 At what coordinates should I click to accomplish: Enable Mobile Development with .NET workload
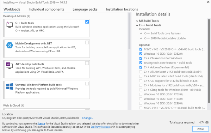point(87,42)
